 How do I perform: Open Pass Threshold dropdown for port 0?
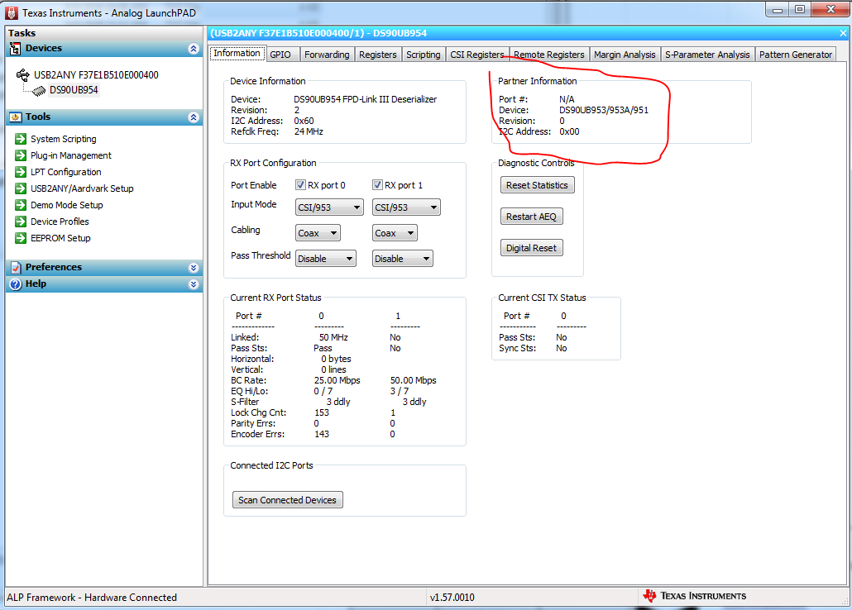325,259
